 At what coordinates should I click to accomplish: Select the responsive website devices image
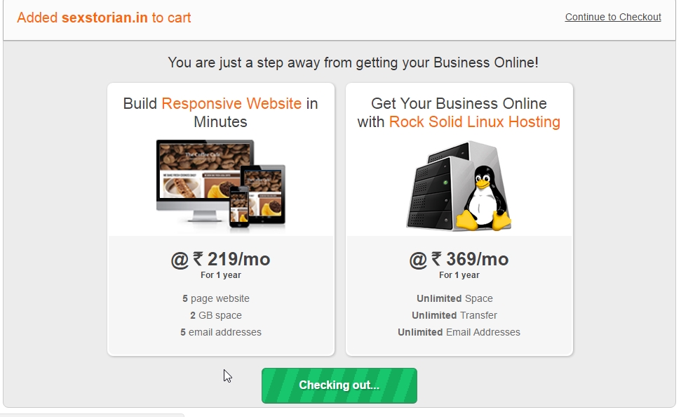pyautogui.click(x=221, y=183)
